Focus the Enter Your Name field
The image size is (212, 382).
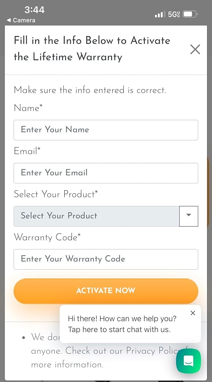[x=106, y=130]
